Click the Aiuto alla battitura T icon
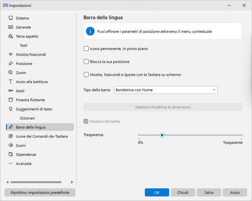Screen dimensions: 252x201 pyautogui.click(x=11, y=82)
